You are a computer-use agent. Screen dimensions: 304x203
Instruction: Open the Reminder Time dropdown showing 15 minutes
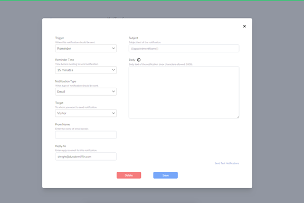click(85, 70)
